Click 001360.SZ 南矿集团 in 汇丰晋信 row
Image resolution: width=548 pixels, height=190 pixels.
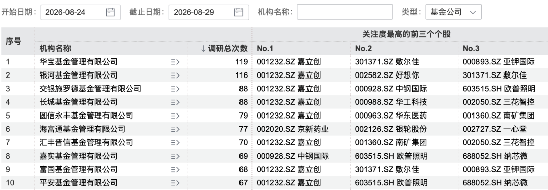tap(391, 143)
